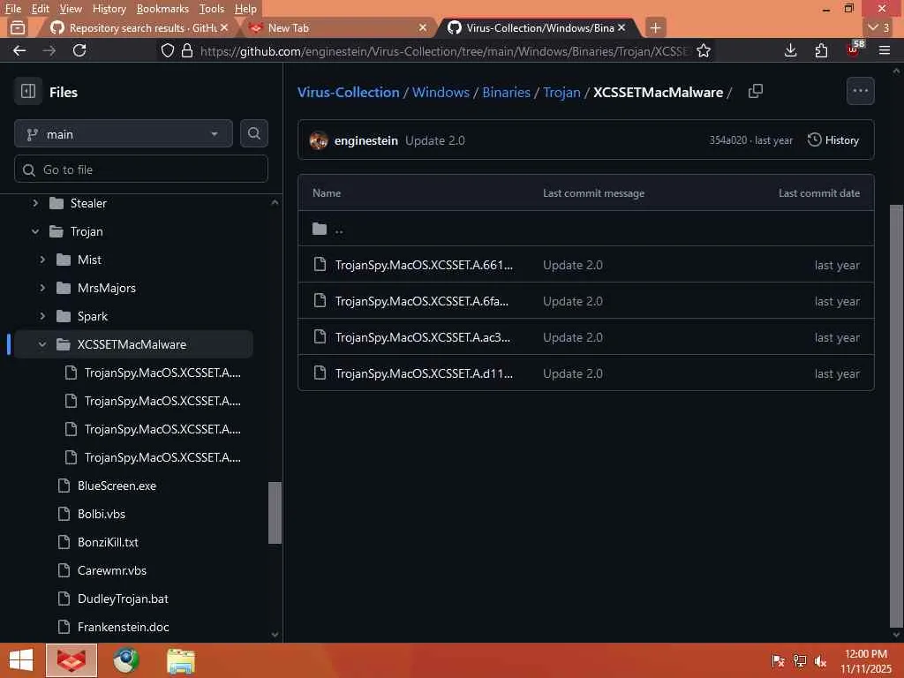Collapse the XCSSETMacMalware folder chevron
The image size is (904, 678).
pos(42,344)
